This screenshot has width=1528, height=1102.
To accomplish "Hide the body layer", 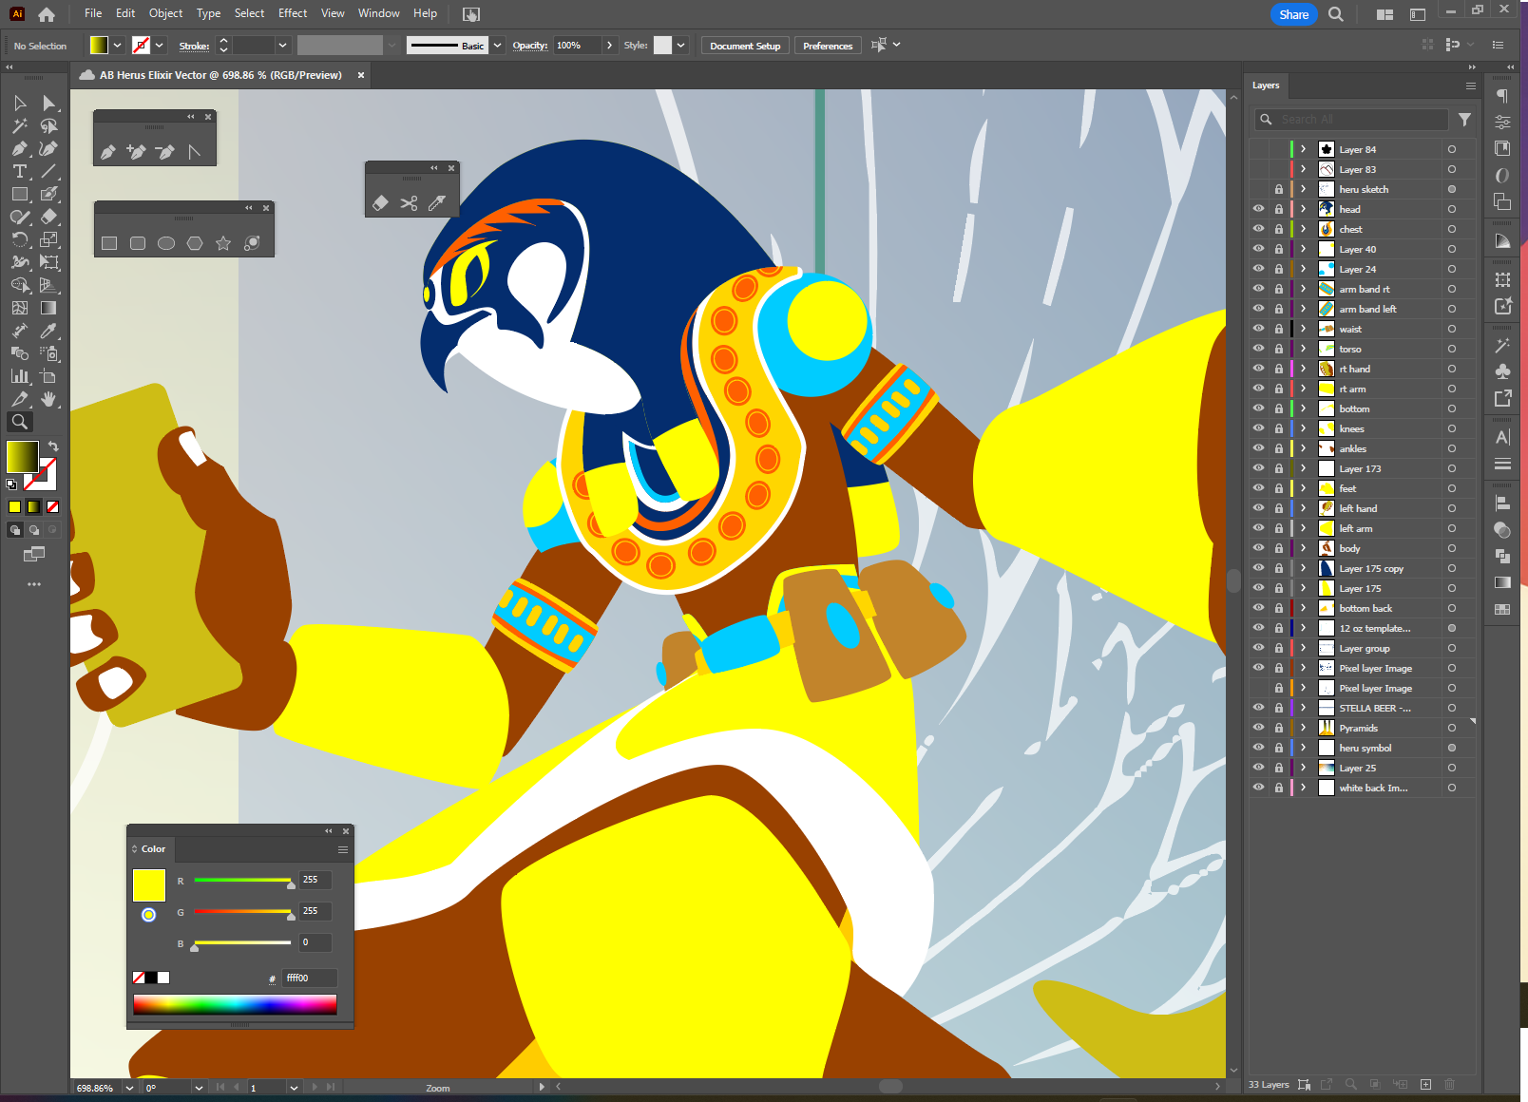I will tap(1258, 548).
